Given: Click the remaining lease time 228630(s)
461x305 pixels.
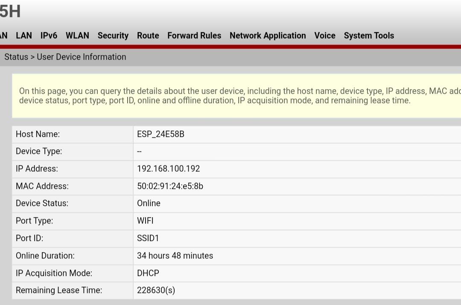Looking at the screenshot, I should [156, 290].
